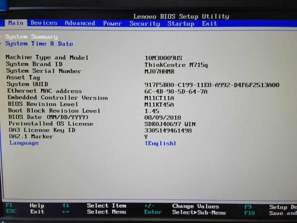Click serial number value MJ07HHMR
Image resolution: width=297 pixels, height=223 pixels.
click(159, 71)
